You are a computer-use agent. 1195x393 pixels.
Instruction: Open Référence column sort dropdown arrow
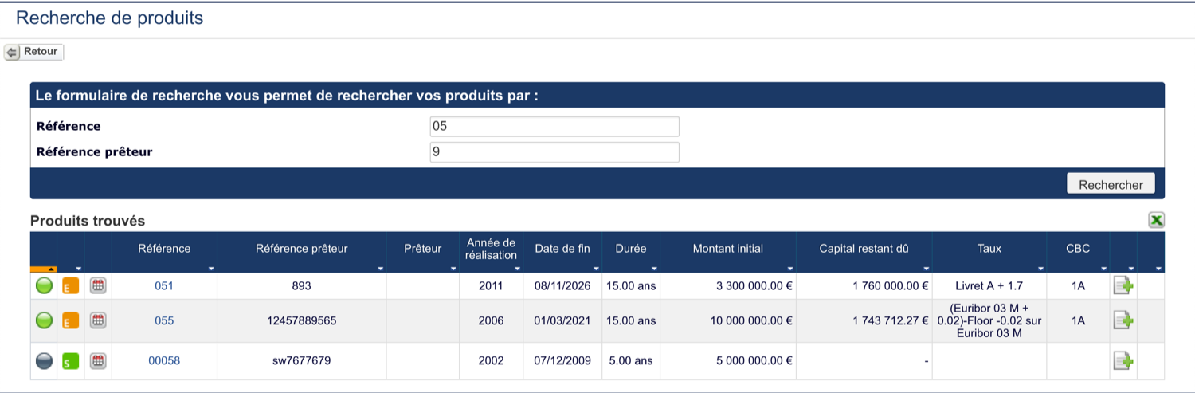(211, 269)
